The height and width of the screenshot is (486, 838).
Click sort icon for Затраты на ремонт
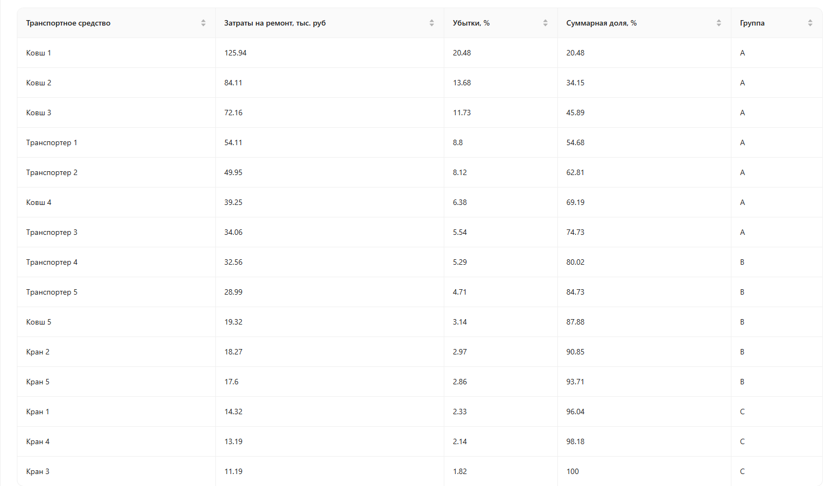point(432,23)
